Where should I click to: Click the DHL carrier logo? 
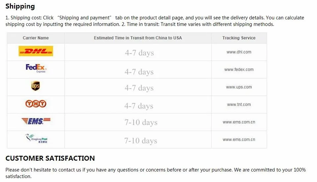36,51
